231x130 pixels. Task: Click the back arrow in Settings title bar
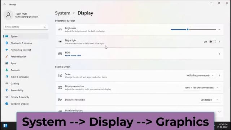click(x=5, y=4)
